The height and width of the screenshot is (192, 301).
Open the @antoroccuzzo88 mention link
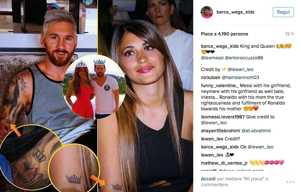tap(244, 58)
